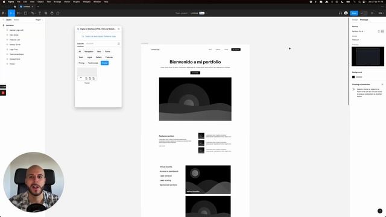
Task: Choose portrait device orientation icon
Action: (x=379, y=31)
